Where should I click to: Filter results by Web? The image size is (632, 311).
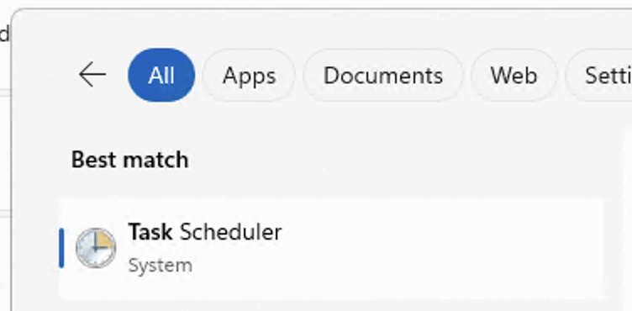coord(513,75)
